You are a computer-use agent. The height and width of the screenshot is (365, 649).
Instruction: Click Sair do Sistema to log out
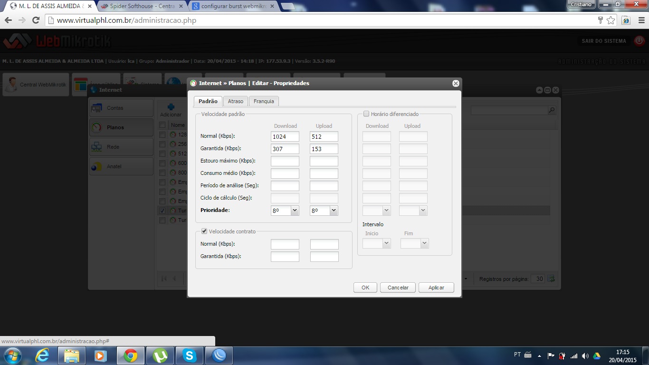604,41
